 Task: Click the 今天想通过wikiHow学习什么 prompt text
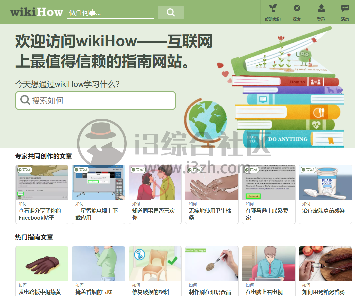coord(67,84)
